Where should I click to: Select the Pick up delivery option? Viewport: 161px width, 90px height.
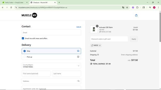click(x=51, y=57)
